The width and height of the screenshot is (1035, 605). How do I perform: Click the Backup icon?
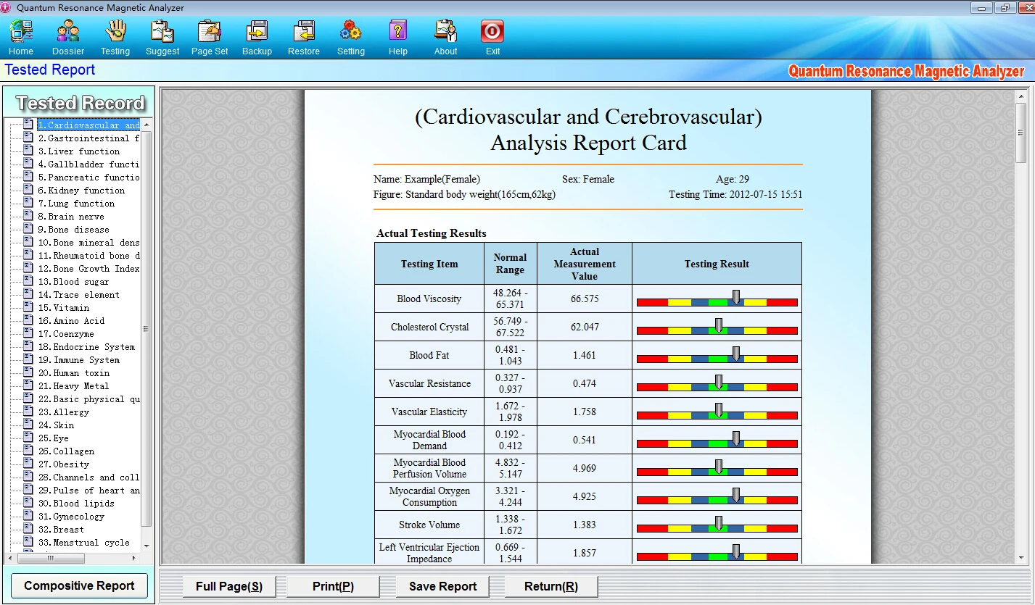point(257,33)
